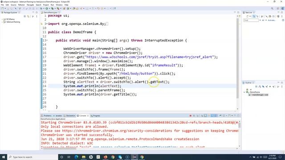Open the Windows Start menu
285x160 pixels.
(x=4, y=157)
